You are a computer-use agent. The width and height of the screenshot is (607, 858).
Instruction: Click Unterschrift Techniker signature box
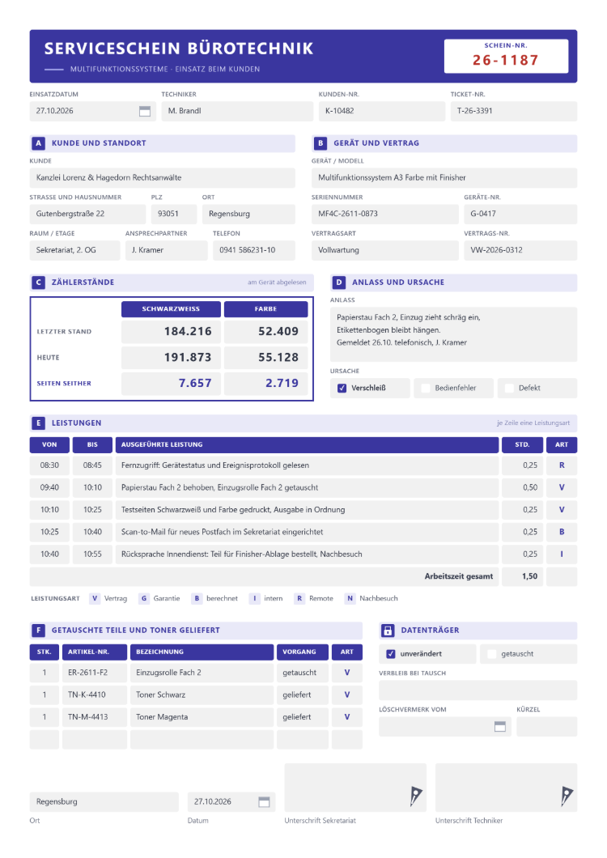(507, 788)
